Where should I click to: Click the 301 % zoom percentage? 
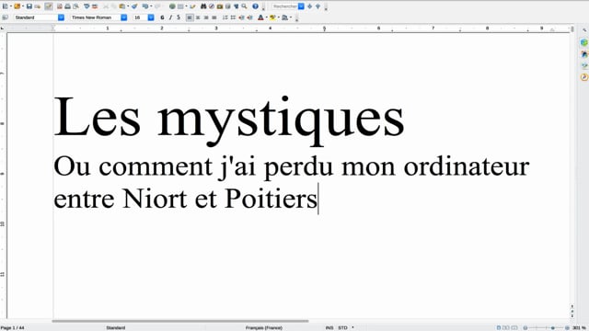pos(579,327)
